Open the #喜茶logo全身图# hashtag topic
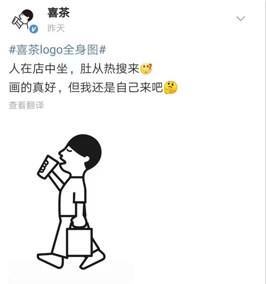This screenshot has width=266, height=284. [x=58, y=49]
